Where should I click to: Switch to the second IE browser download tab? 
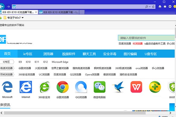(x=59, y=12)
